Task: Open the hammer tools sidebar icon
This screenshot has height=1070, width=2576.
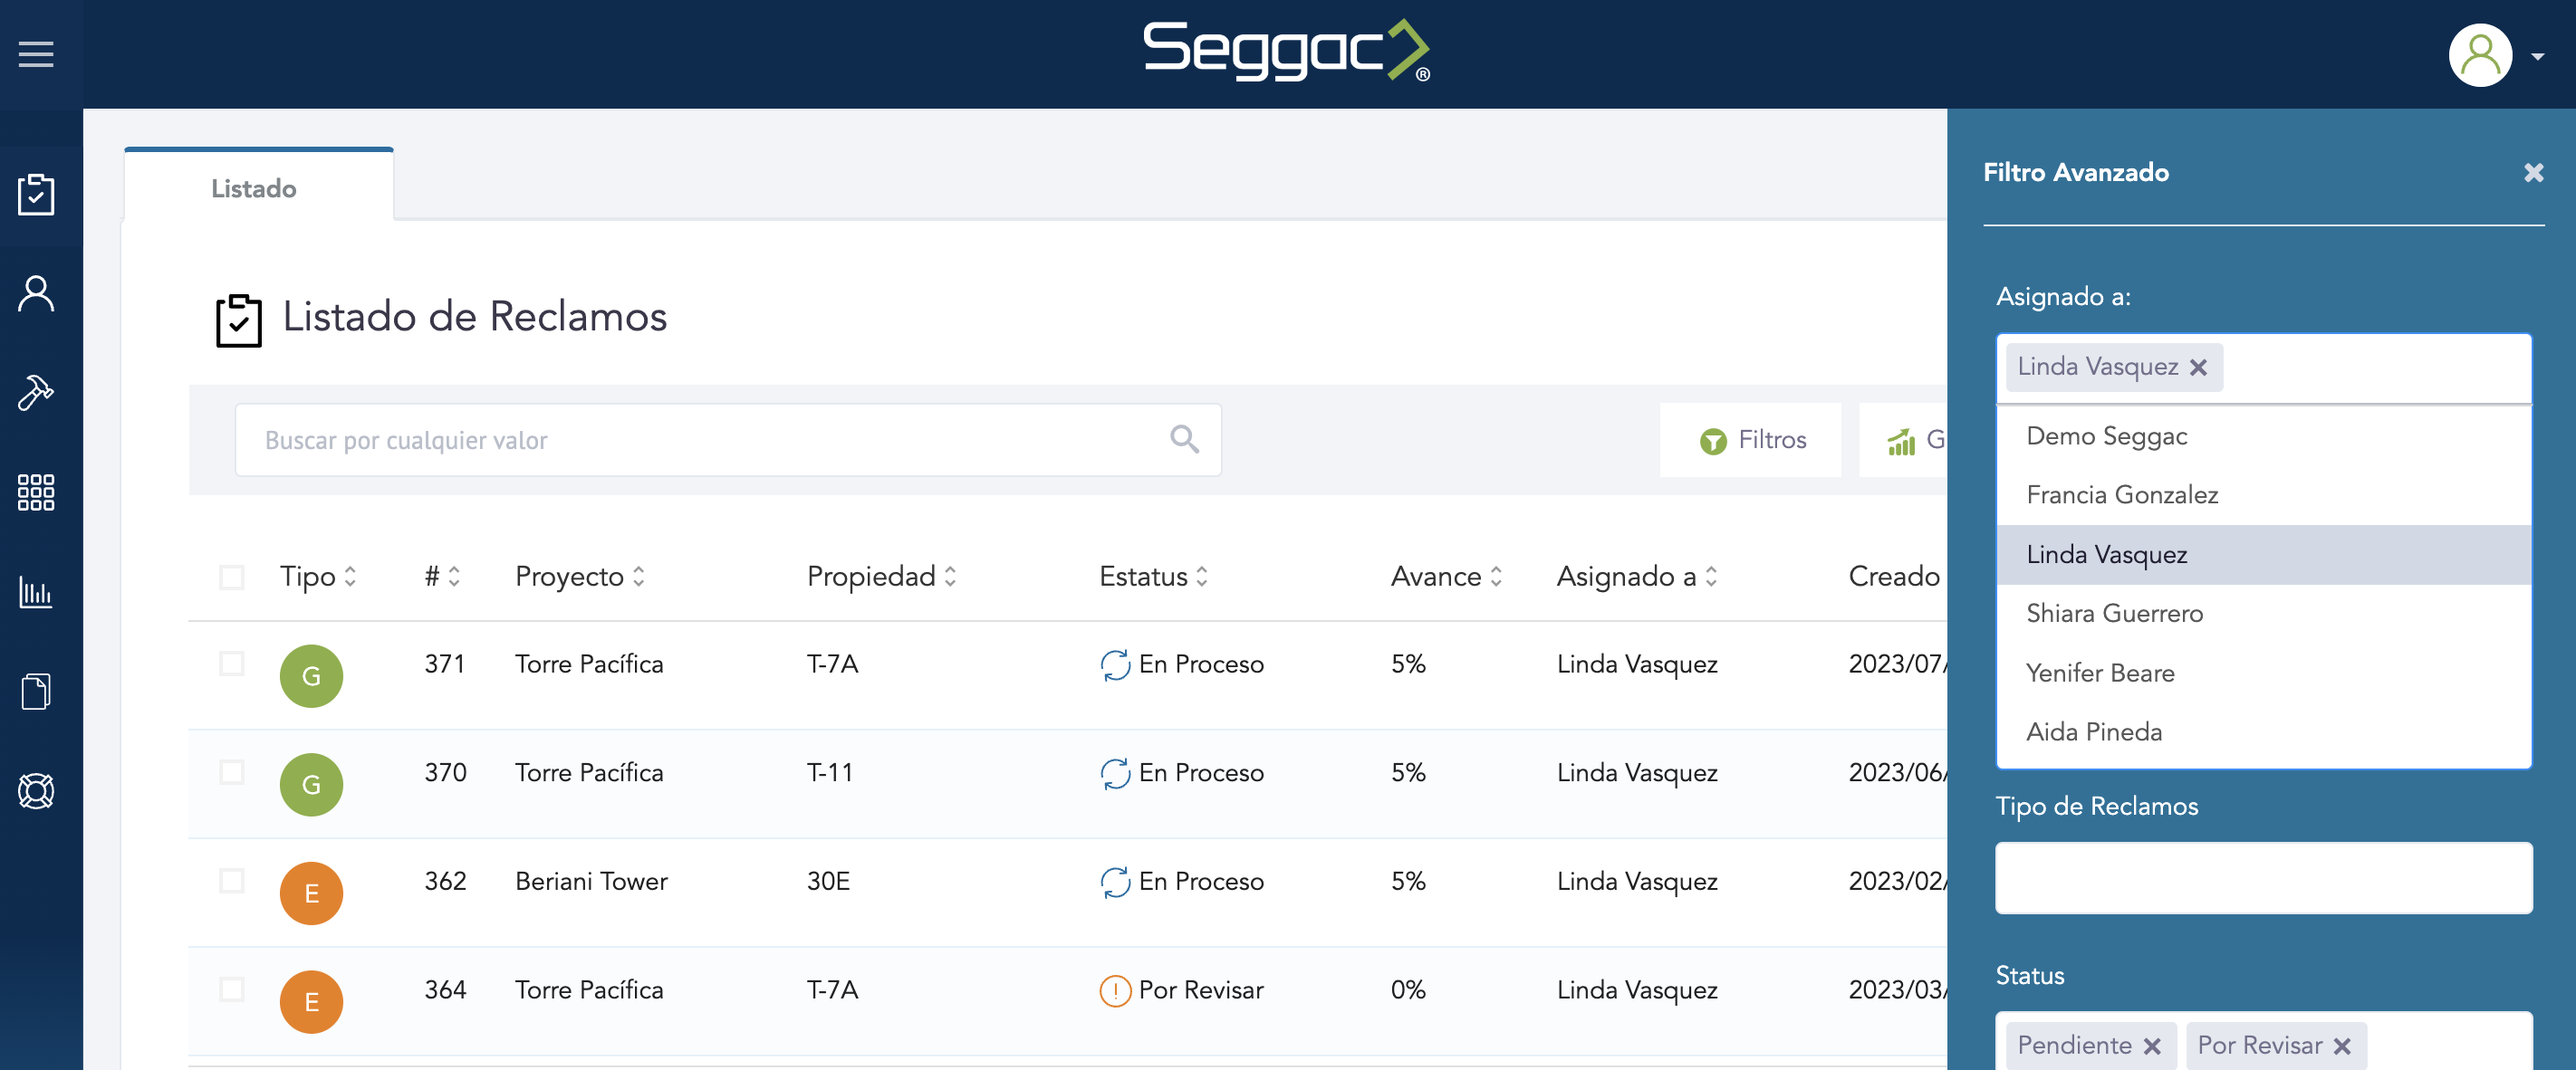Action: [x=36, y=393]
